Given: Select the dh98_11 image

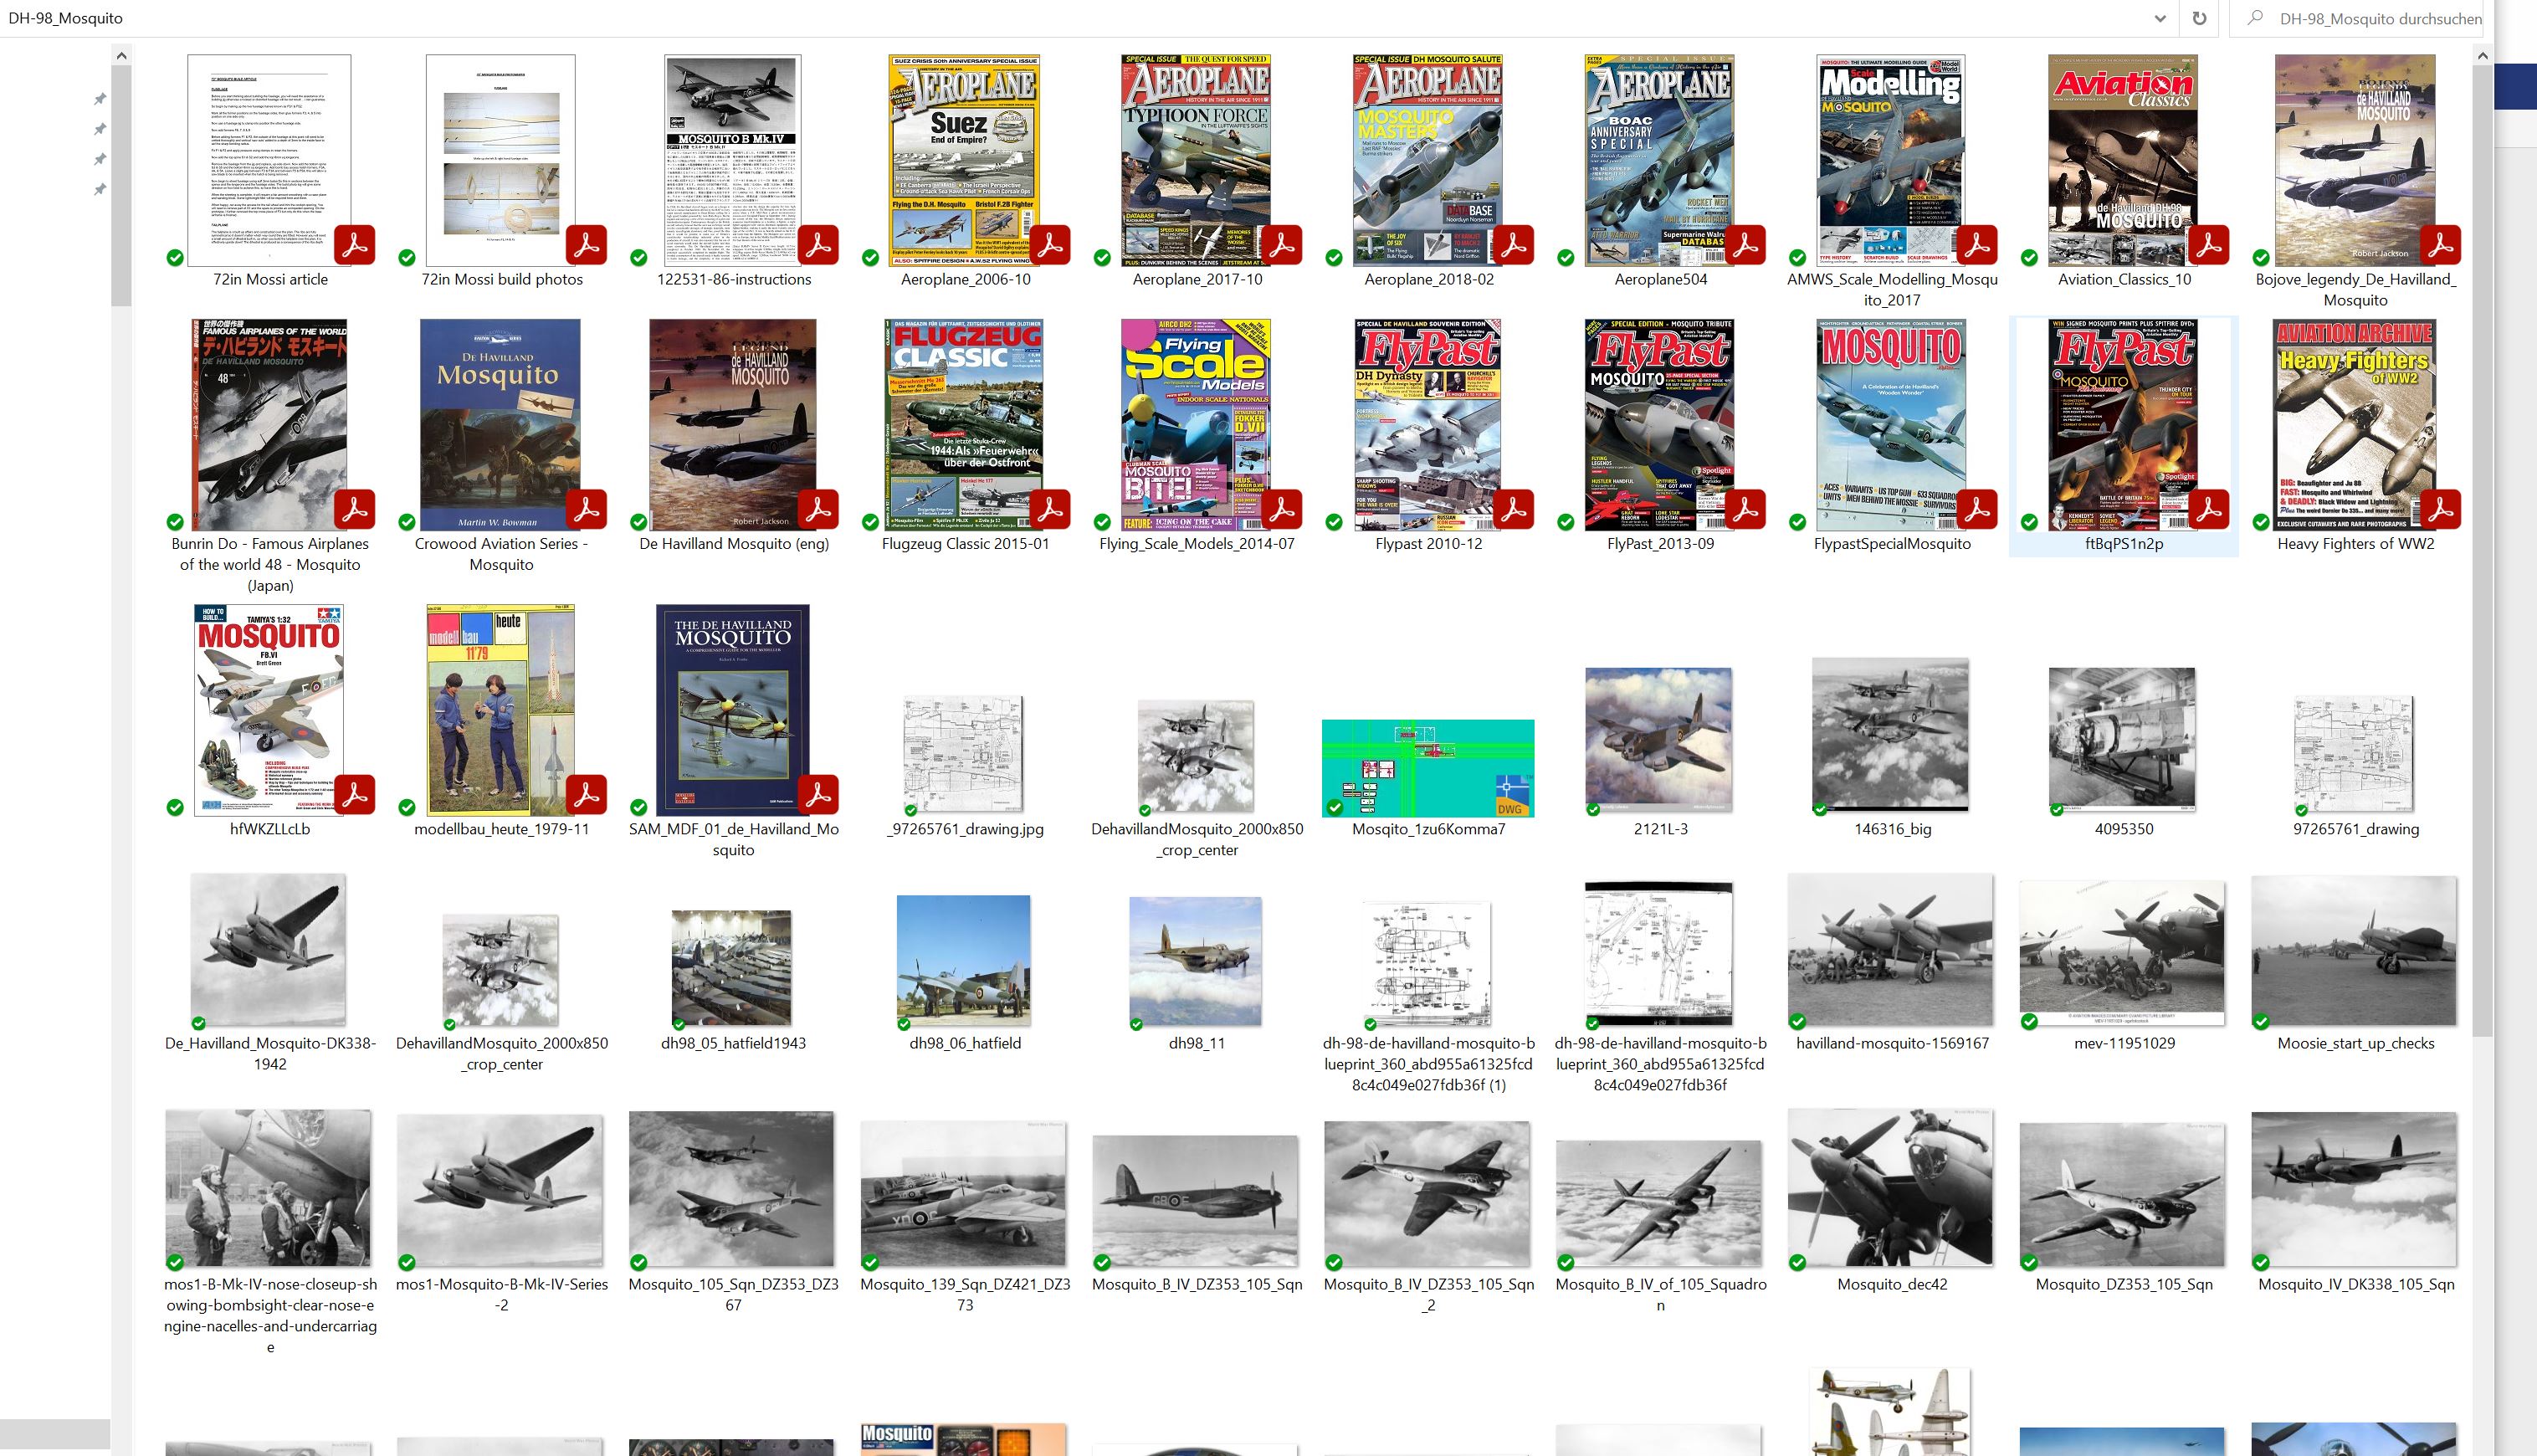Looking at the screenshot, I should pyautogui.click(x=1196, y=962).
